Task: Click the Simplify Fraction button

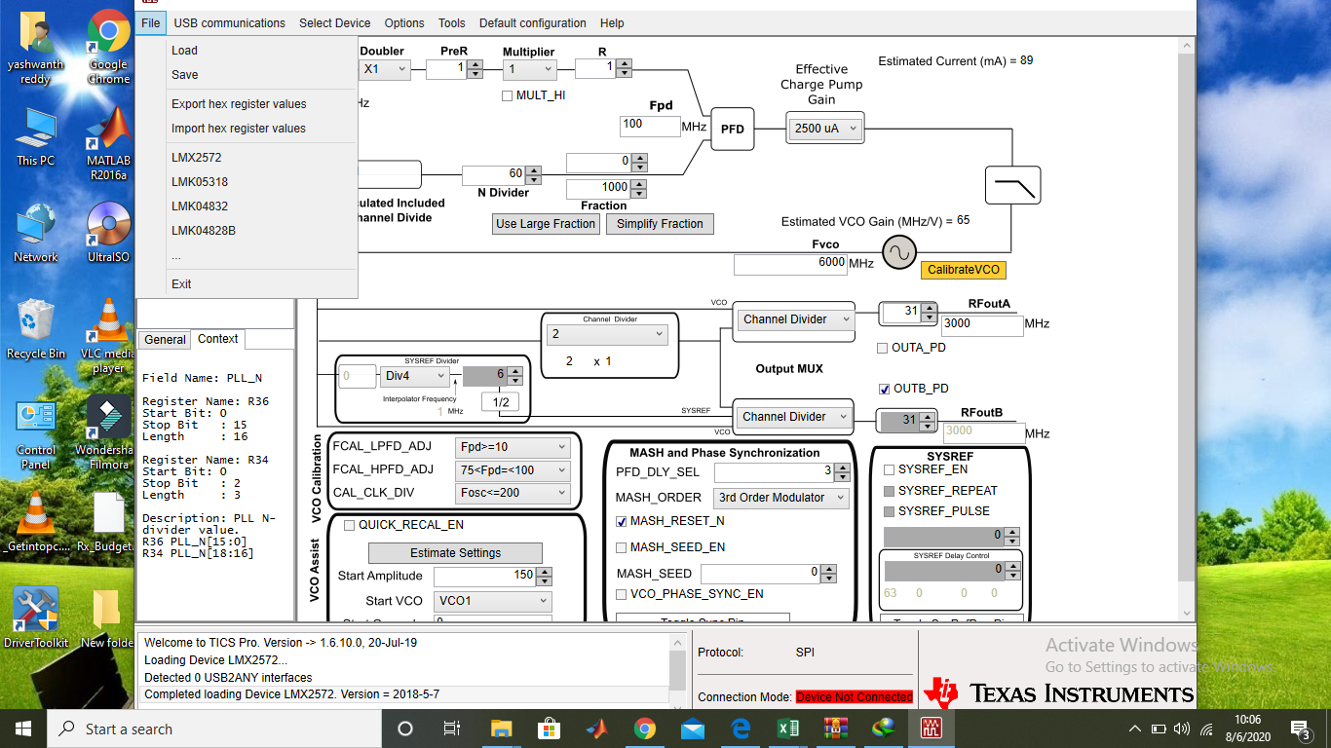Action: point(660,224)
